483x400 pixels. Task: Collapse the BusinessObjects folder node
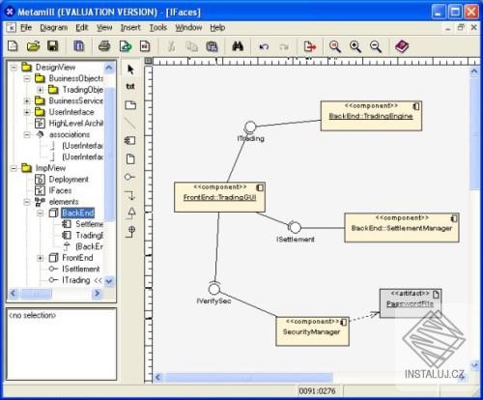(x=27, y=78)
